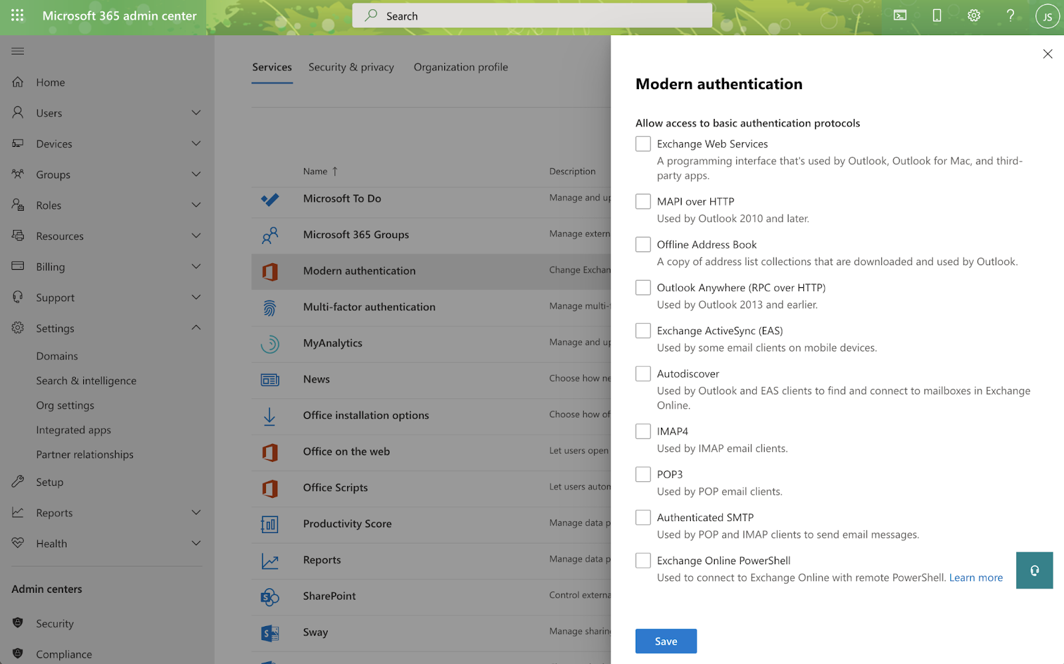This screenshot has height=664, width=1064.
Task: Tick the Offline Address Book checkbox
Action: pos(643,245)
